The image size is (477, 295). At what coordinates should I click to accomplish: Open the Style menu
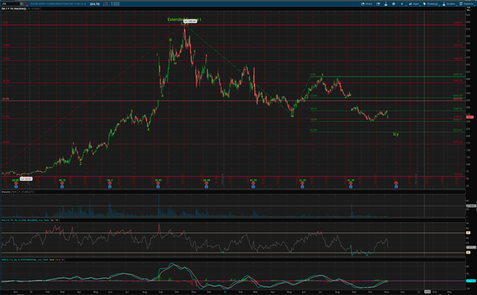pyautogui.click(x=413, y=3)
